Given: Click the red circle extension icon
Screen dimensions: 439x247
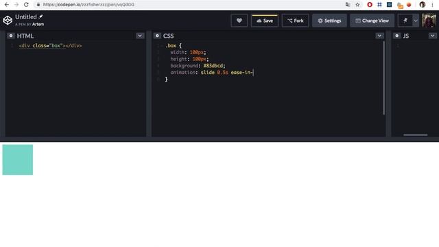Looking at the screenshot, I should tap(409, 5).
